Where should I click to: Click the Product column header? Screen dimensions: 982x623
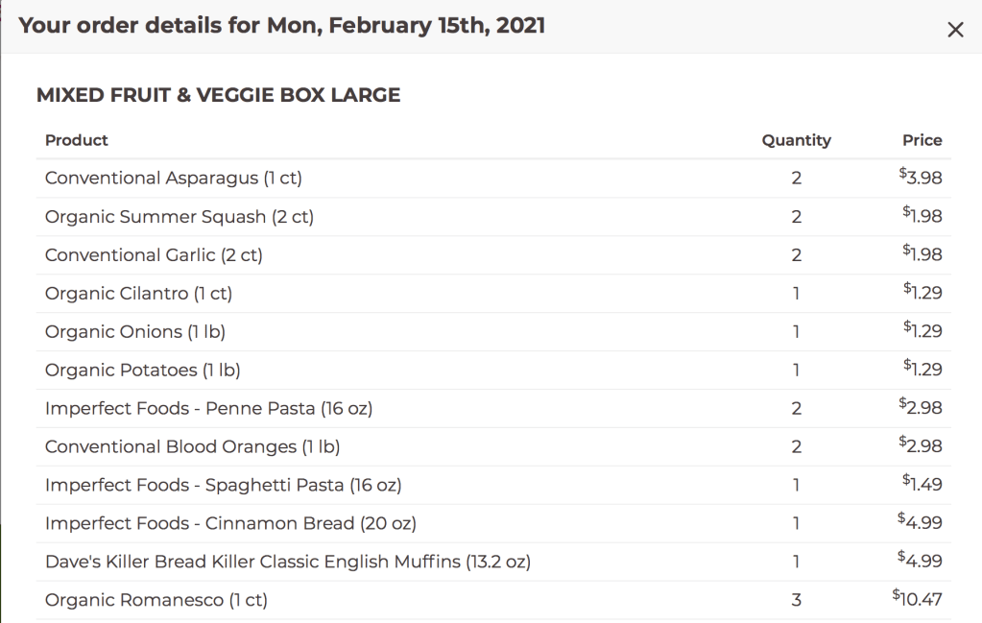coord(77,140)
